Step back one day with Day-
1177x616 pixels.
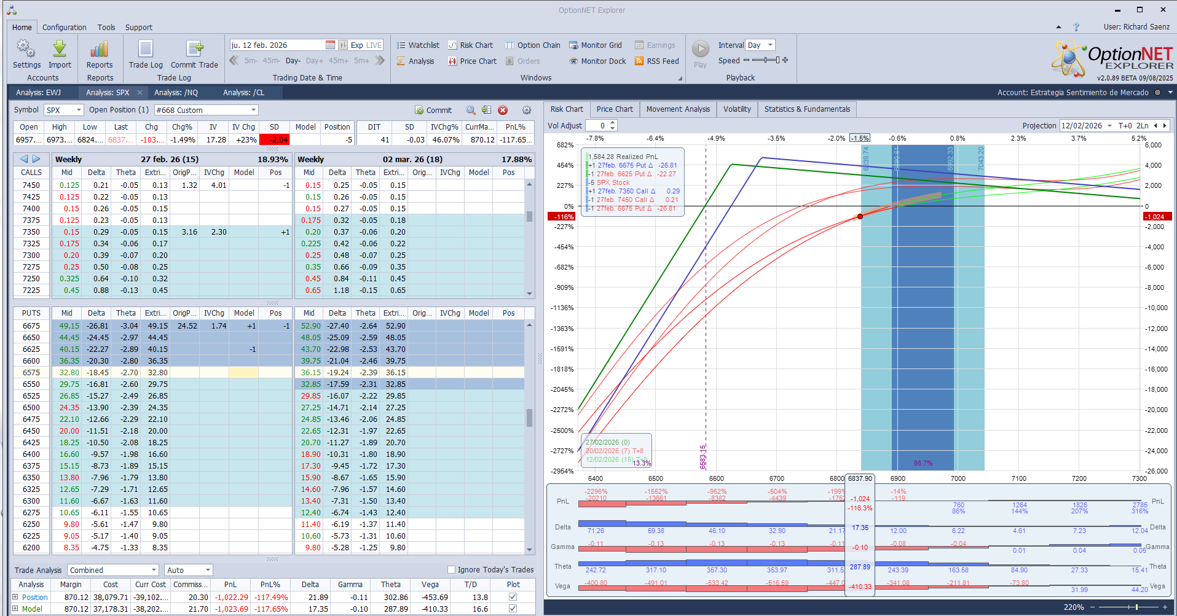click(x=293, y=61)
